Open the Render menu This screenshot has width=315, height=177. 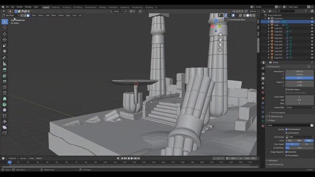click(x=20, y=7)
